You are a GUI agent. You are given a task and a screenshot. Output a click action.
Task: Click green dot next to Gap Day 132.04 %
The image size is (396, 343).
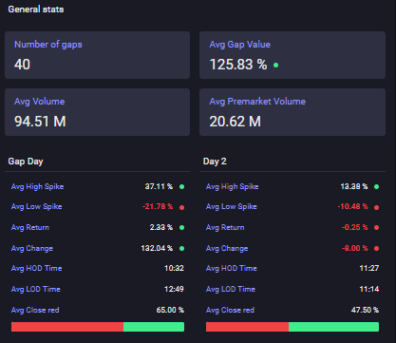182,249
